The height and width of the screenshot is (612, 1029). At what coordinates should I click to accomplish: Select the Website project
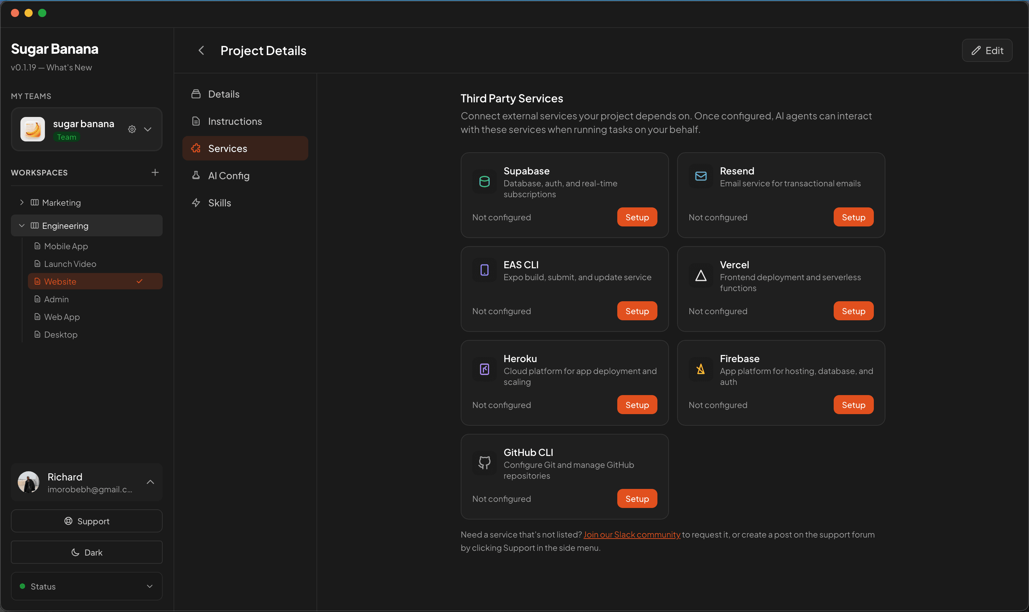95,281
